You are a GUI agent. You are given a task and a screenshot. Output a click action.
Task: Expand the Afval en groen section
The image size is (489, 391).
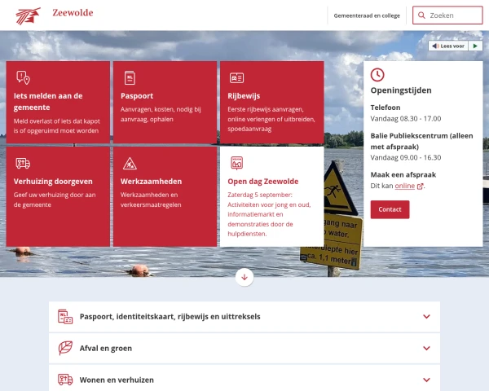244,349
